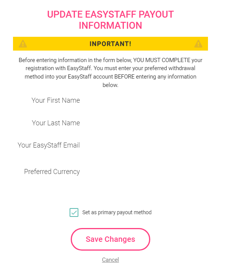Click the 'Update EasyStaff Payout Information' heading
Screen dimensions: 229x274
(110, 20)
